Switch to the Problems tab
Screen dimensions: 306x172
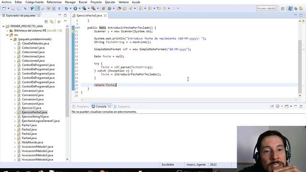tap(81, 107)
